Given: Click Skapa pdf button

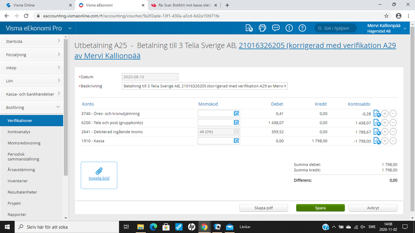Looking at the screenshot, I should point(264,208).
